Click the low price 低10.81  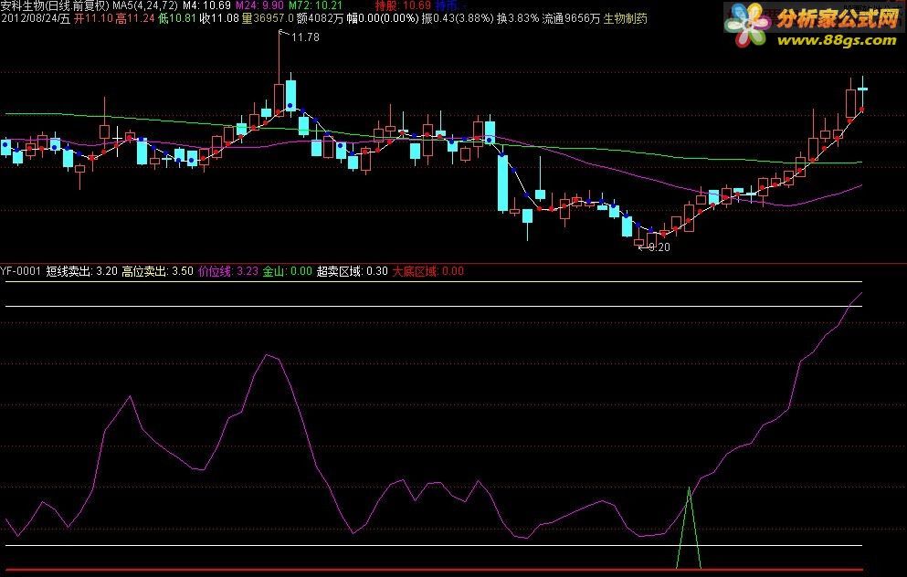pyautogui.click(x=177, y=18)
